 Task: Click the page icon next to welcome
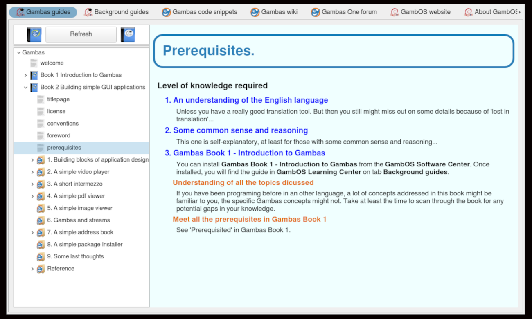pos(34,63)
